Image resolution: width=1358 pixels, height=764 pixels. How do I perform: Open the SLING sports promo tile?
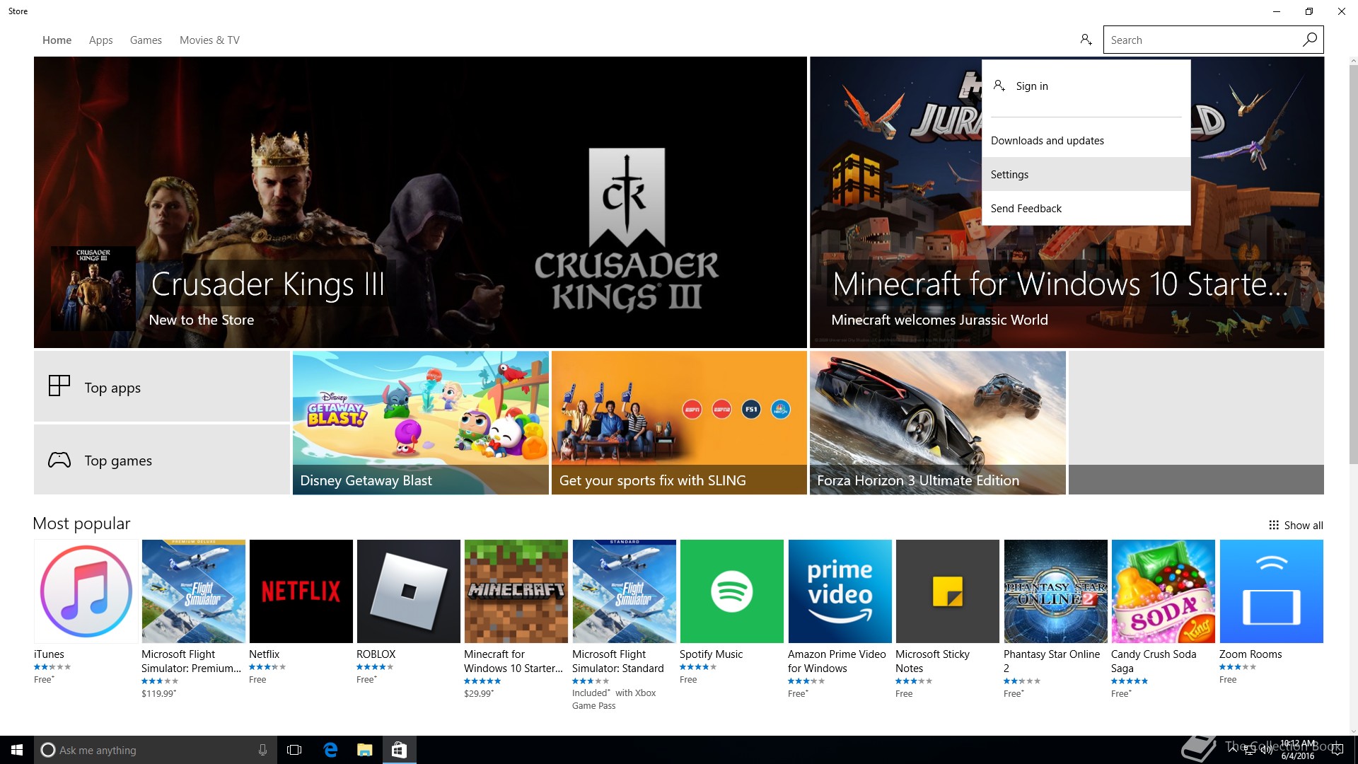679,423
